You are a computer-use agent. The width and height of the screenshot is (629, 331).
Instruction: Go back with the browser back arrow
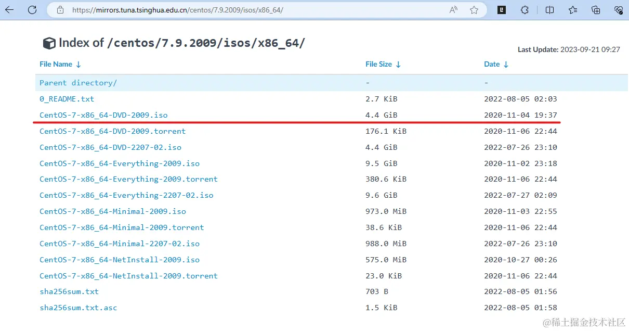point(9,10)
